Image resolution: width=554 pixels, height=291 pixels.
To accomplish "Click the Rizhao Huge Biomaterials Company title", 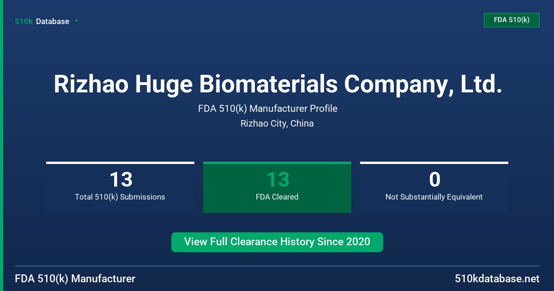I will (x=277, y=85).
